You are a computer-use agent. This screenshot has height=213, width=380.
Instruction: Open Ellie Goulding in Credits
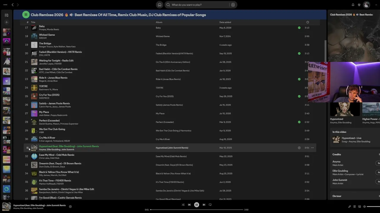[x=340, y=171]
